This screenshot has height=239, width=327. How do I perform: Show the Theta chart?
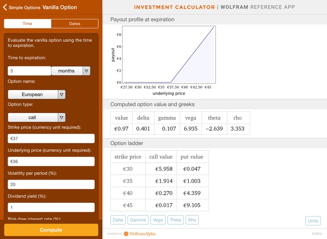point(175,220)
